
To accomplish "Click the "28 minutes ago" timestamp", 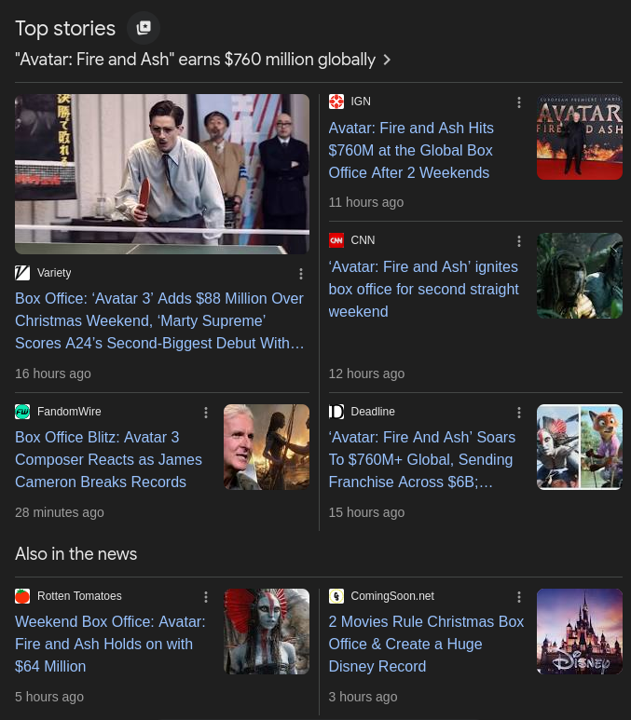I will [60, 512].
